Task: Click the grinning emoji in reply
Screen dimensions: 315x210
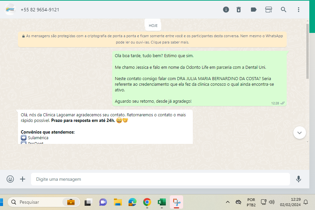Action: click(119, 120)
